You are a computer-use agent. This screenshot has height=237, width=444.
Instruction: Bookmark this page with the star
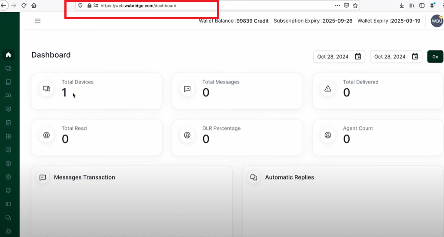pos(355,5)
